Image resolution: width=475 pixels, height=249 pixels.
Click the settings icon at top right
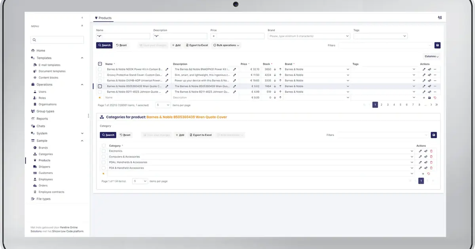click(439, 17)
